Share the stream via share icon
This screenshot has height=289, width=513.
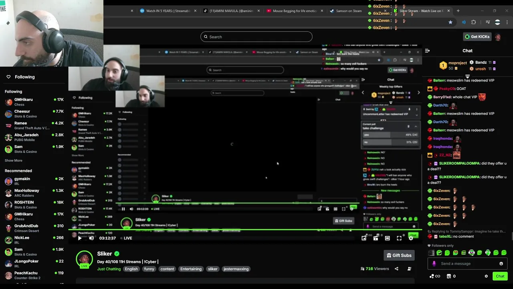coord(396,269)
